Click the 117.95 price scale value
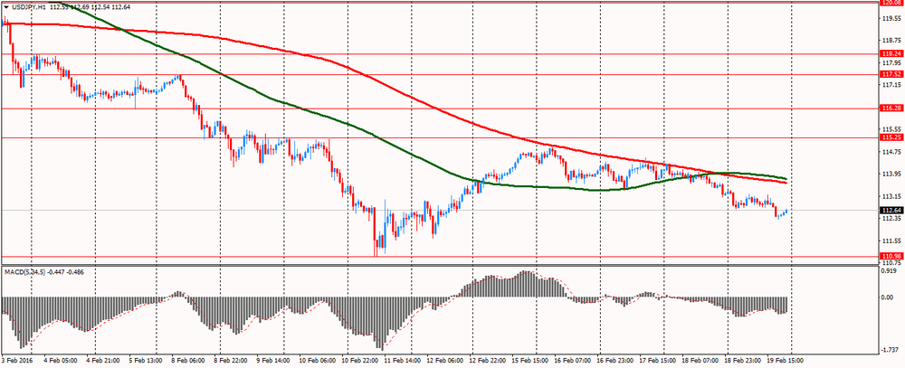Viewport: 905px width, 368px height. pos(891,62)
